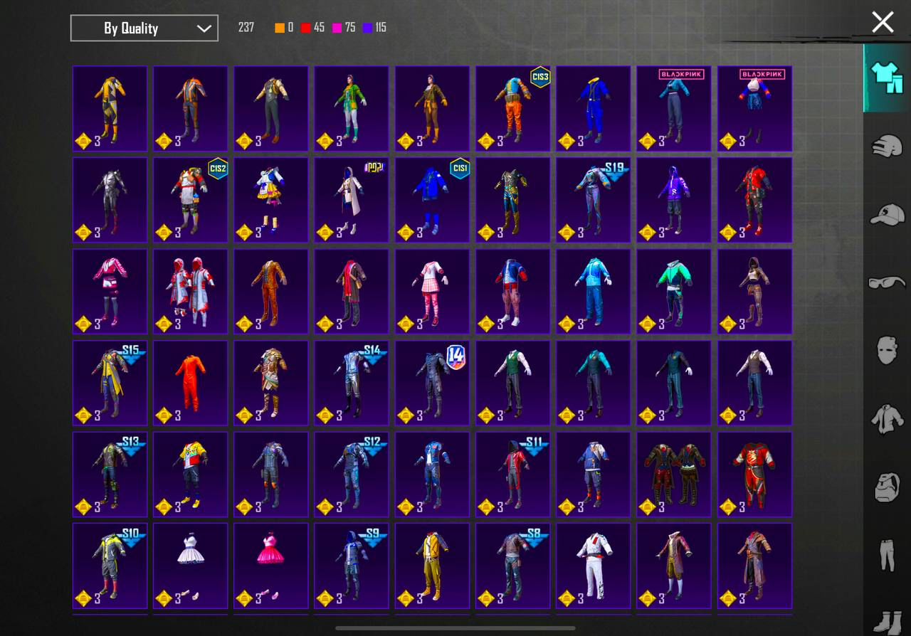Select the royal blue tracksuit without badge

pos(593,109)
